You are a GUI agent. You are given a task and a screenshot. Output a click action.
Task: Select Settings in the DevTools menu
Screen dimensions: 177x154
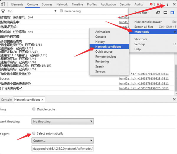pyautogui.click(x=140, y=44)
